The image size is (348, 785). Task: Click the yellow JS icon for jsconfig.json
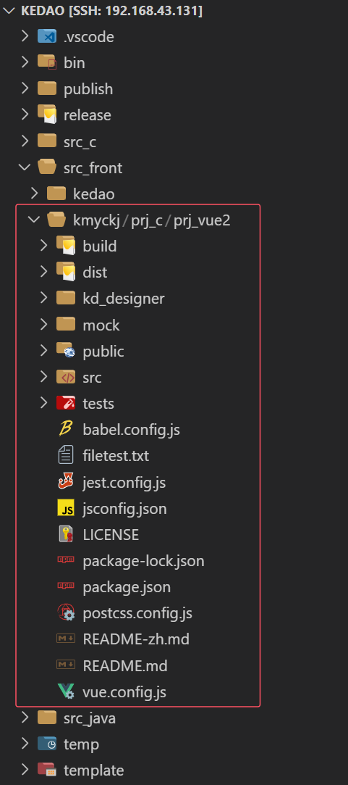tap(66, 509)
